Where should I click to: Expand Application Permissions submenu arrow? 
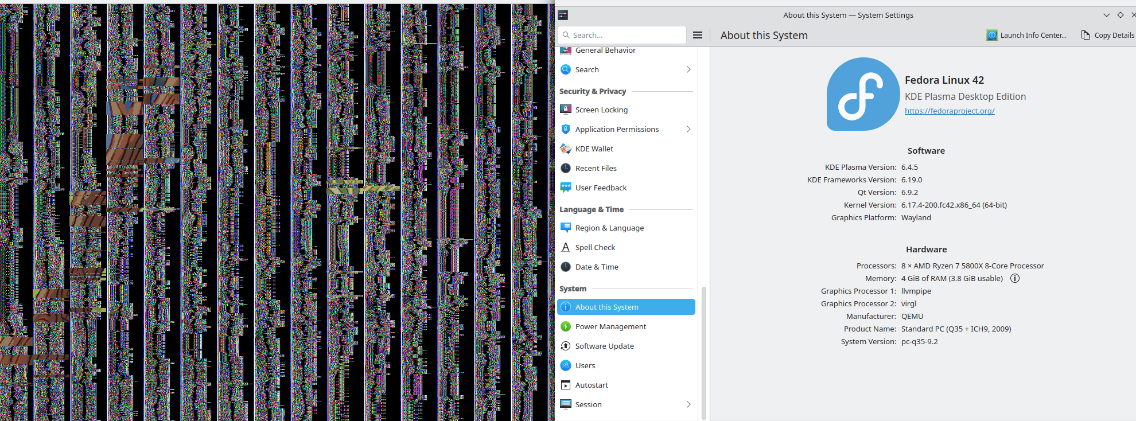[x=688, y=129]
